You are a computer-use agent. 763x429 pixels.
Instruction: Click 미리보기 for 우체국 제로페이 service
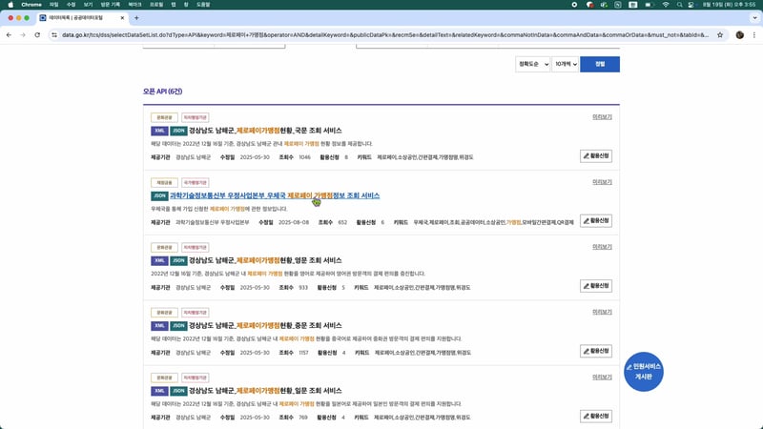(602, 182)
